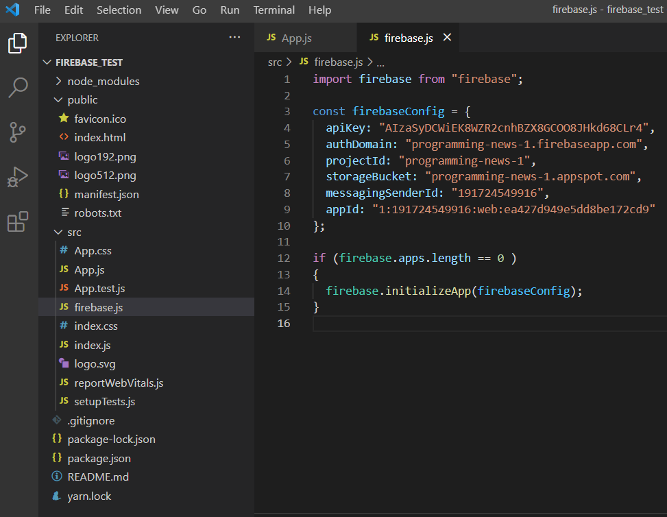Open the Terminal menu
667x517 pixels.
274,10
